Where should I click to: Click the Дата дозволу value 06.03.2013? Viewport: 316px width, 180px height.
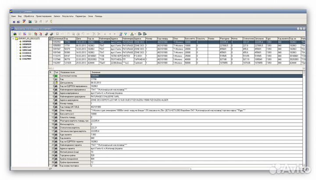coord(96,83)
